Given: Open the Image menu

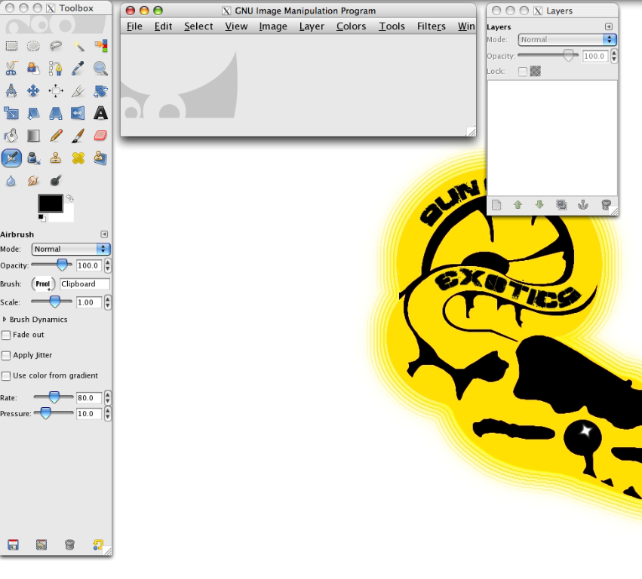Looking at the screenshot, I should click(x=273, y=26).
